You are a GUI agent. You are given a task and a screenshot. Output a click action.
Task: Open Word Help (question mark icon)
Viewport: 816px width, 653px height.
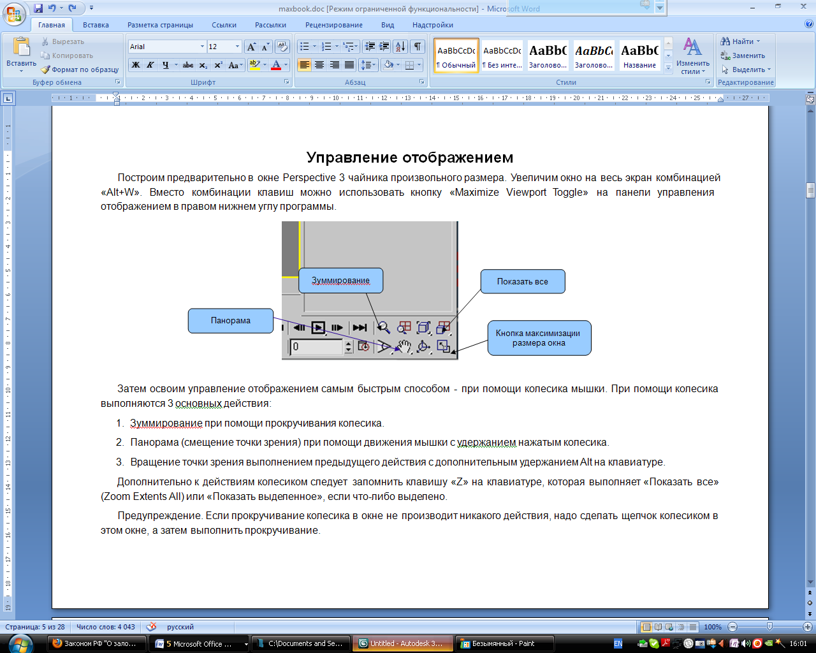tap(809, 24)
